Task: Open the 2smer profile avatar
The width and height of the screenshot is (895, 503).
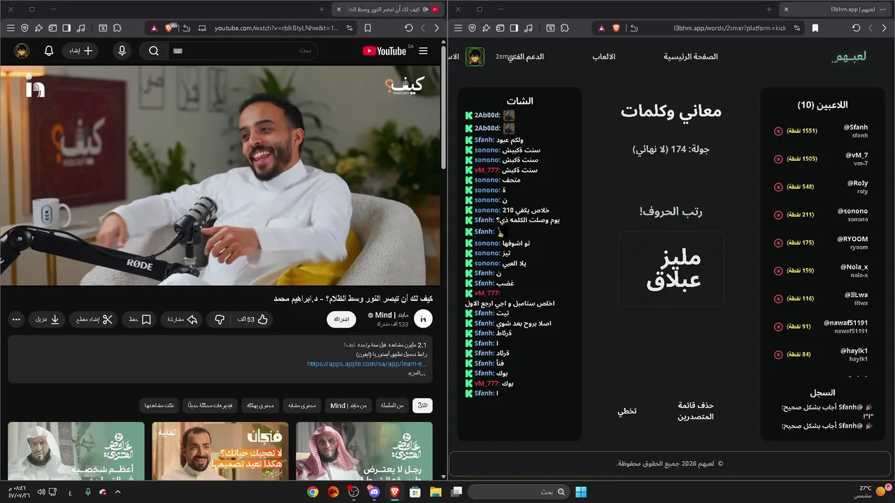Action: (x=475, y=57)
